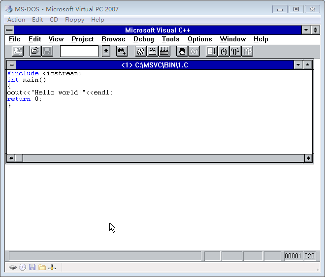The image size is (325, 277).
Task: Click the Virtual PC floppy disk status icon
Action: tap(32, 267)
